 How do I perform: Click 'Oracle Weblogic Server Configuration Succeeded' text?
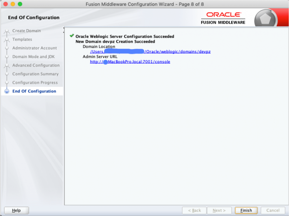(125, 36)
